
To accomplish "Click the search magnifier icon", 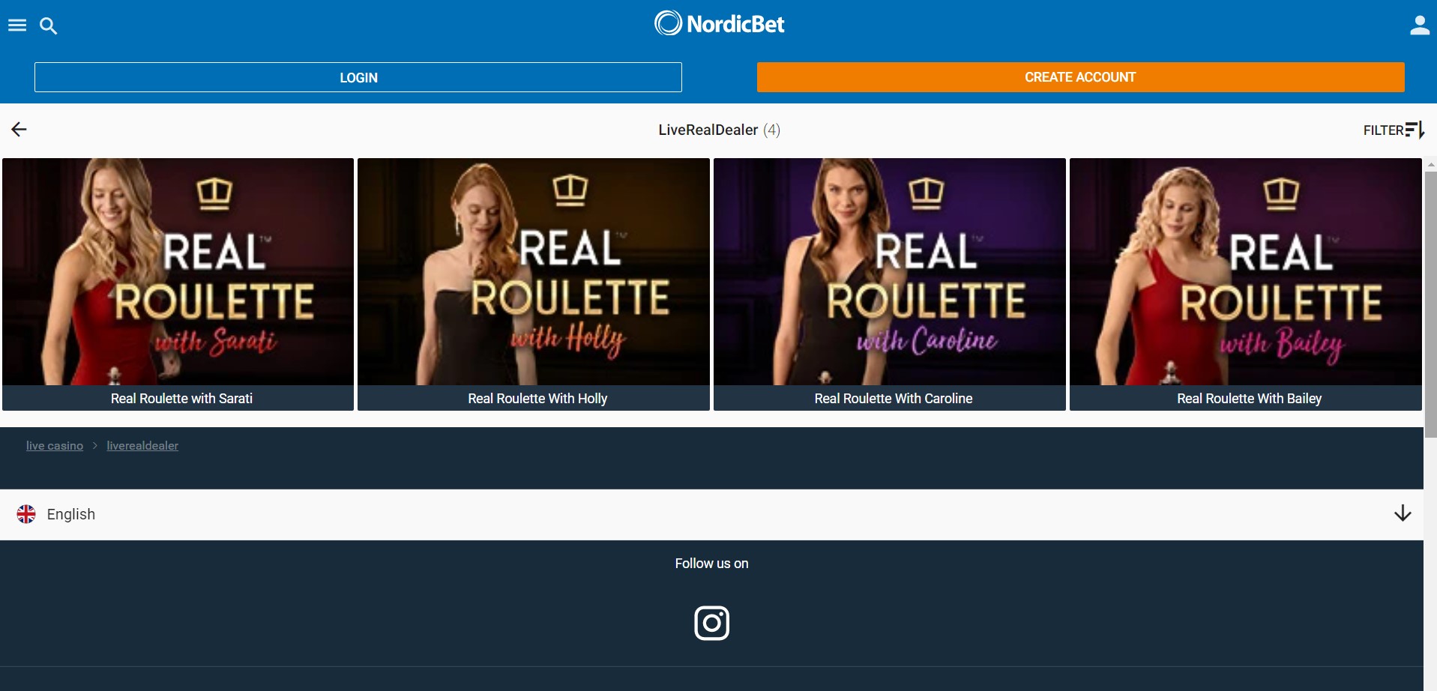I will (49, 26).
